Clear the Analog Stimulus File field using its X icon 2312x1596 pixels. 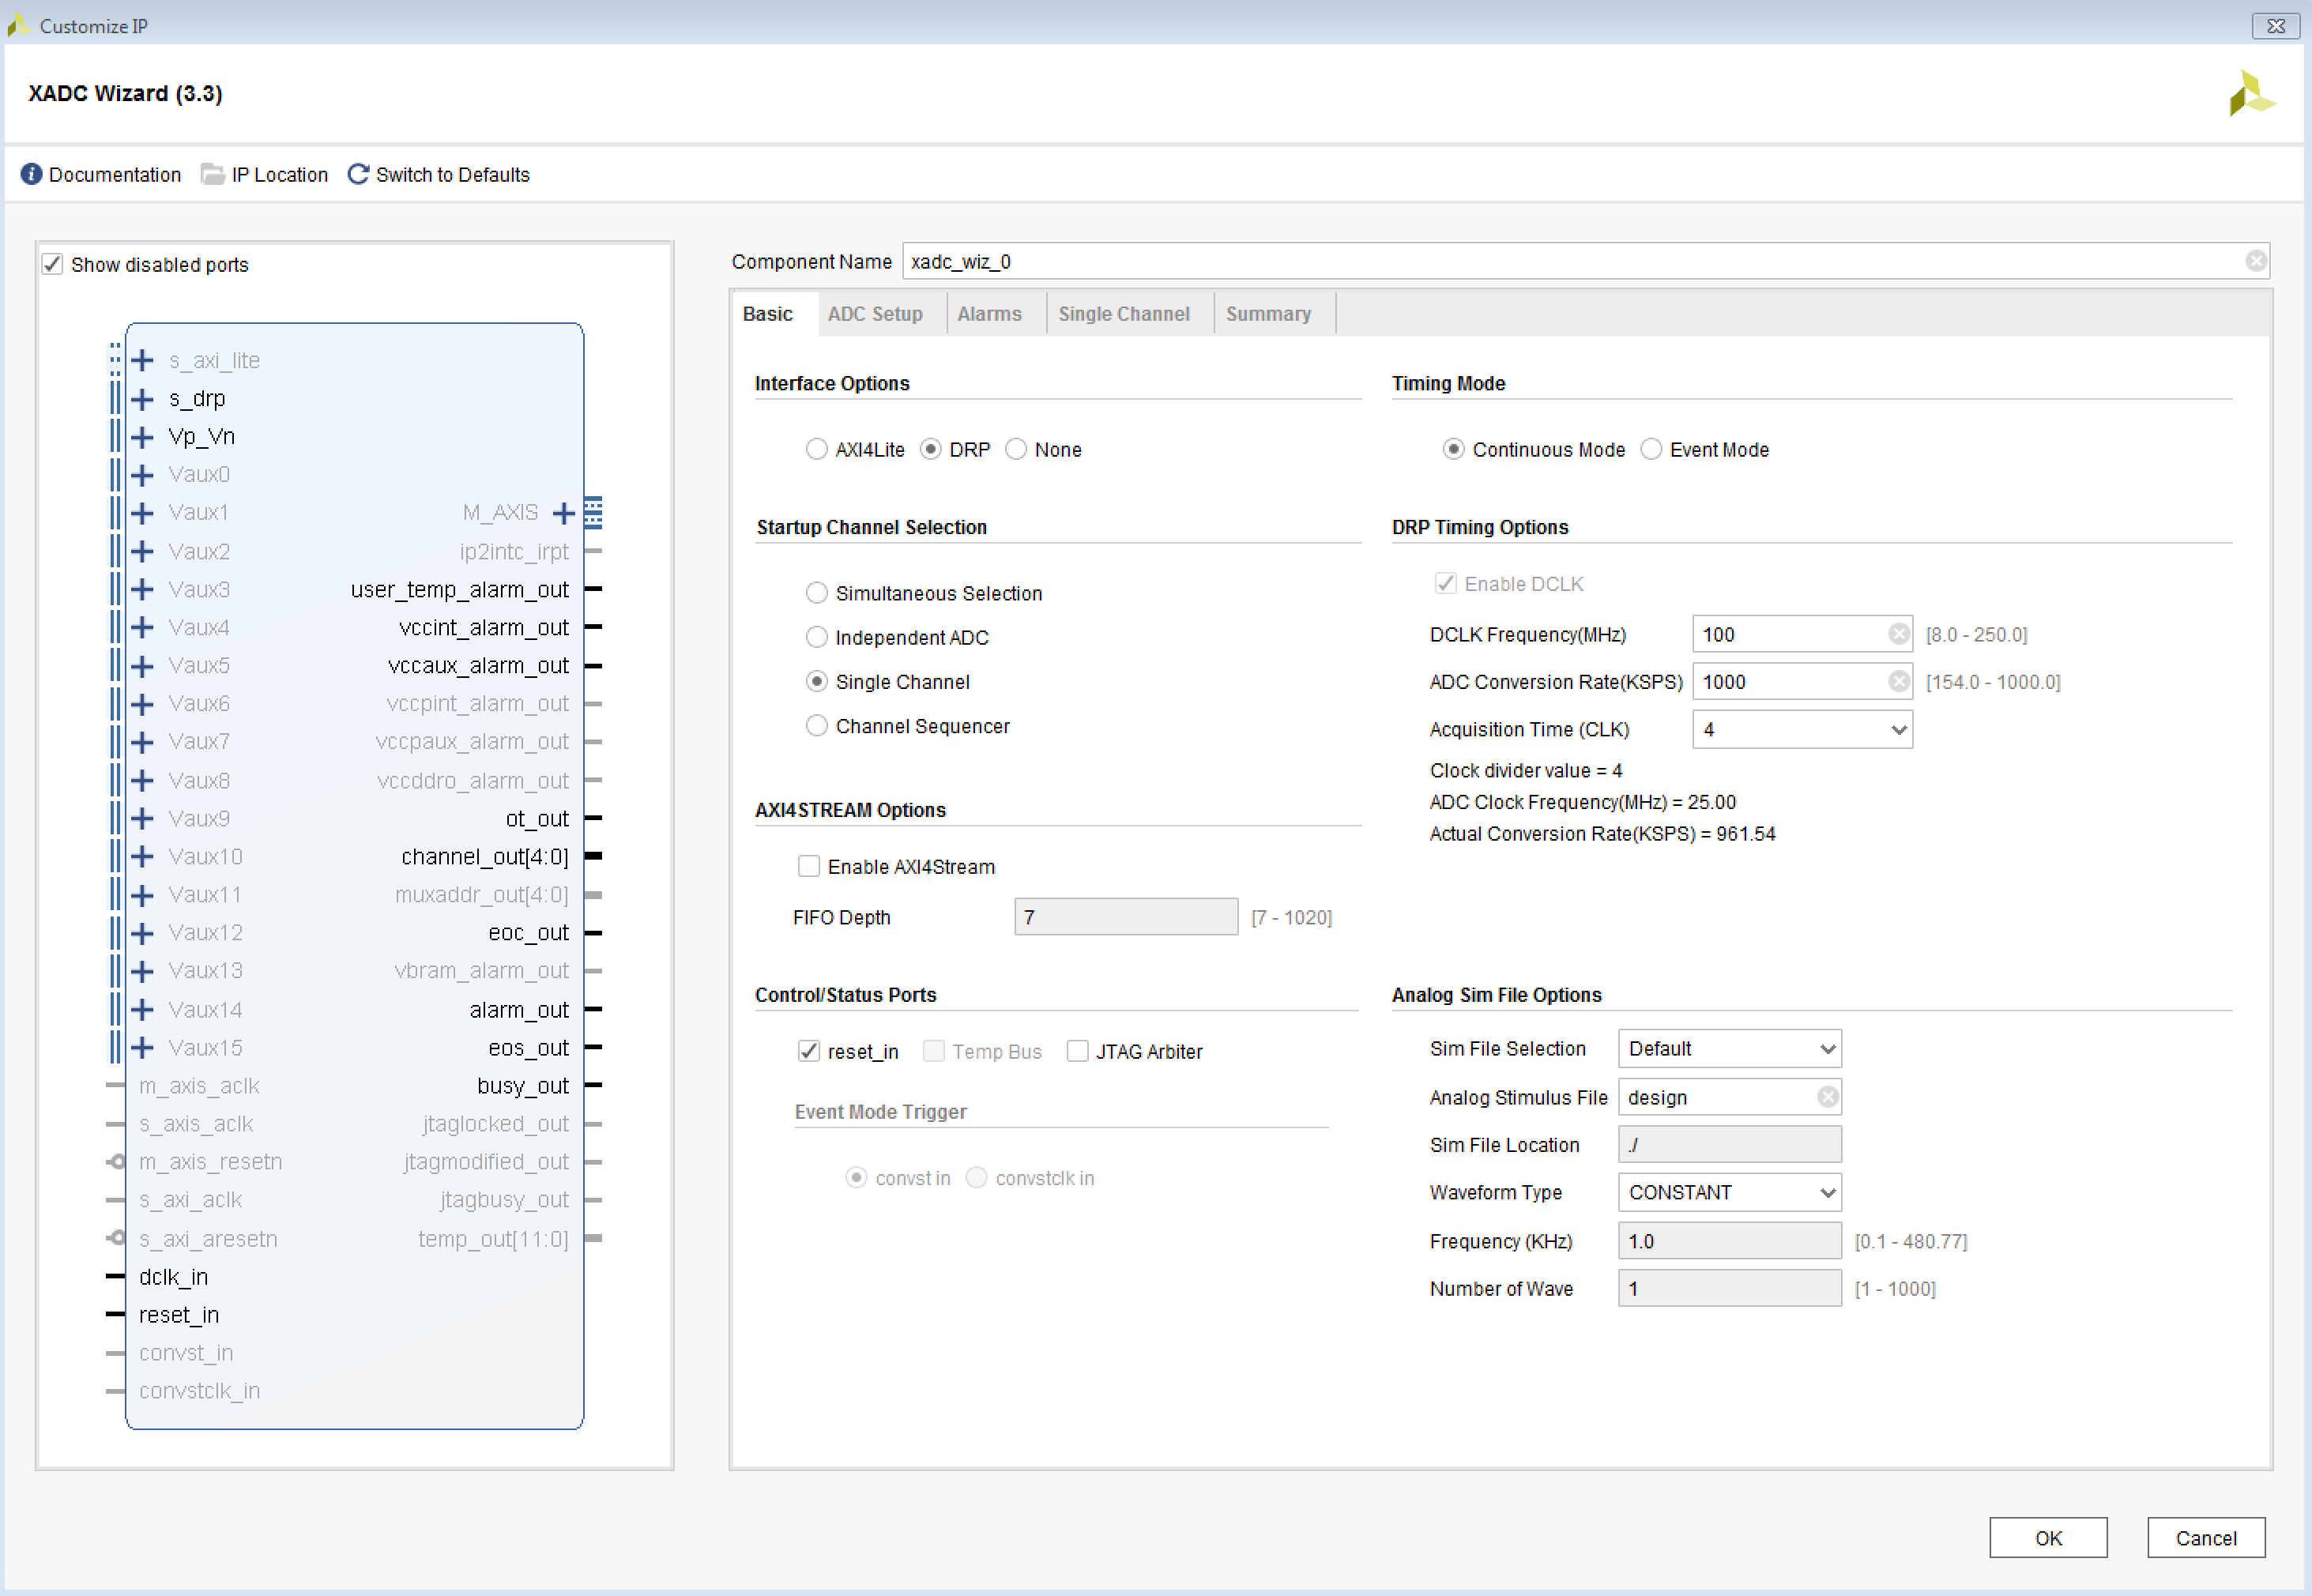tap(1827, 1097)
